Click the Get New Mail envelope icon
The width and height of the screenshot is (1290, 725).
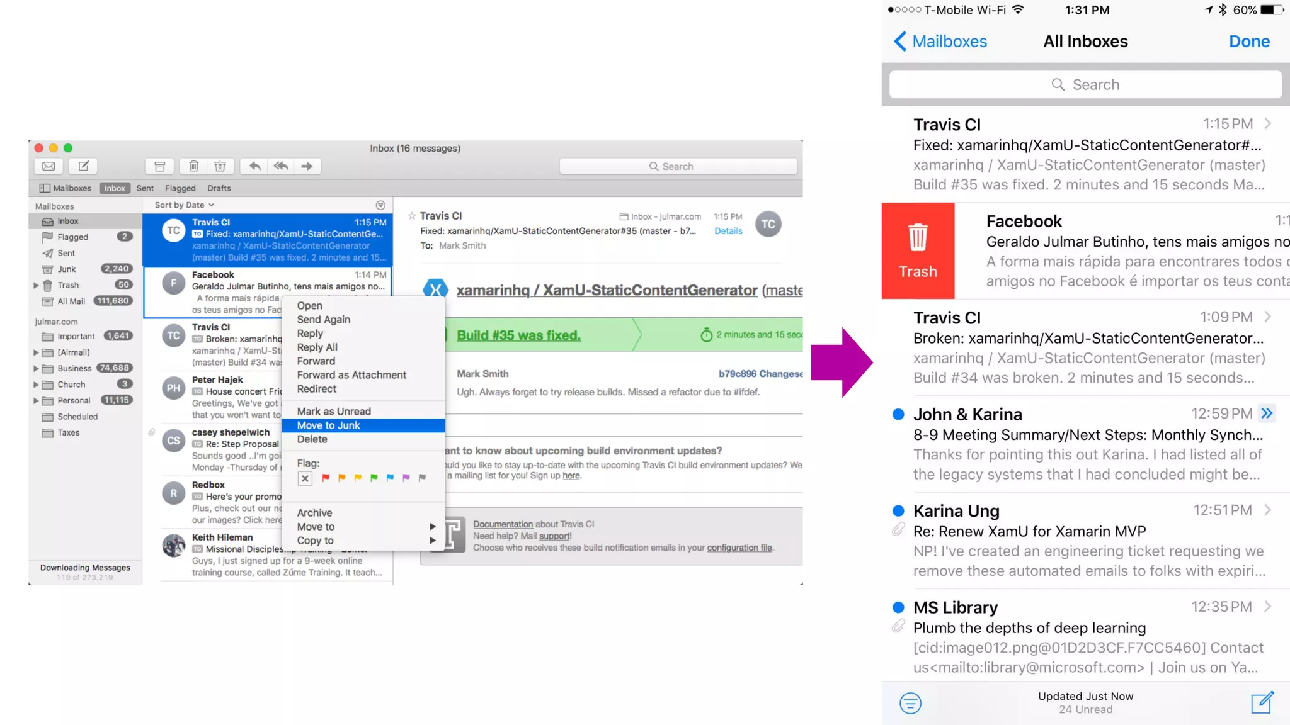click(x=49, y=166)
